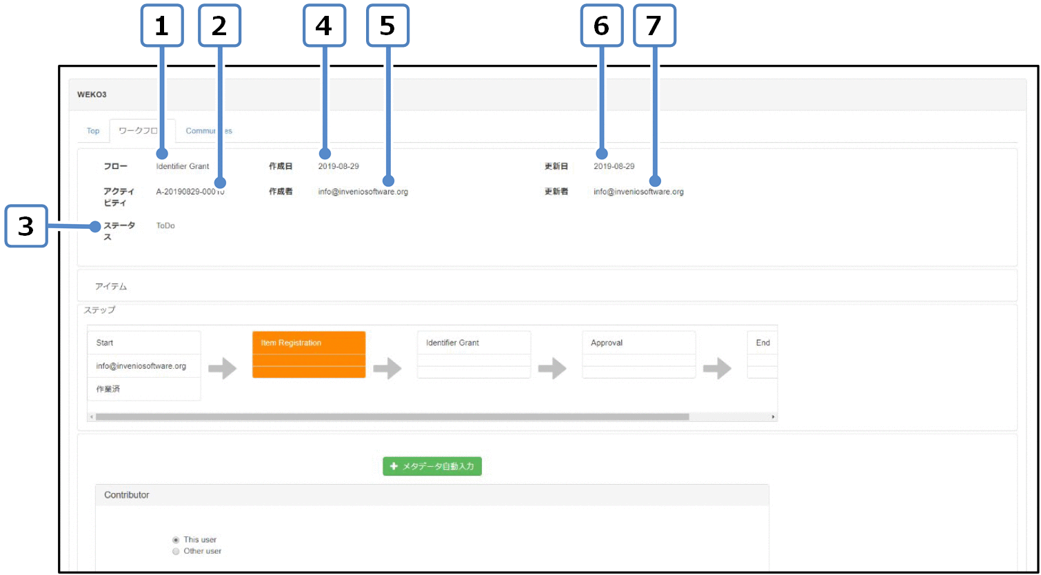This screenshot has height=575, width=1041.
Task: Click the left arrow of the step scrollbar
Action: point(92,417)
